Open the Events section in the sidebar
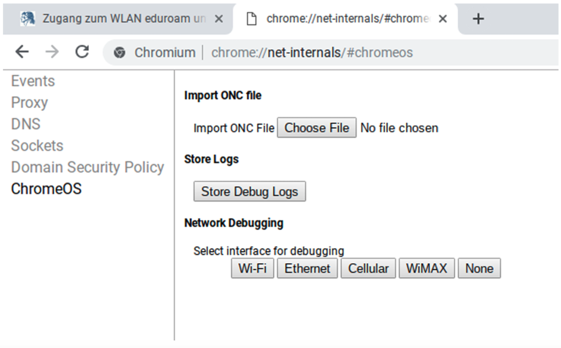Screen dimensions: 561x348 click(x=33, y=81)
